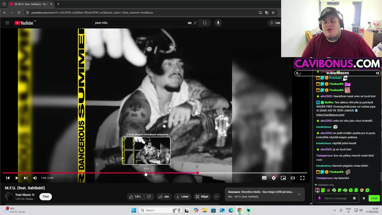Screen dimensions: 382x215
Task: Show hidden system tray icons
Action: (x=334, y=210)
